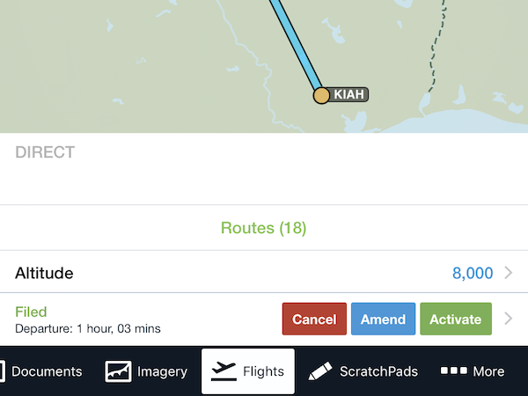
Task: Tap the Filed status text
Action: pos(31,312)
